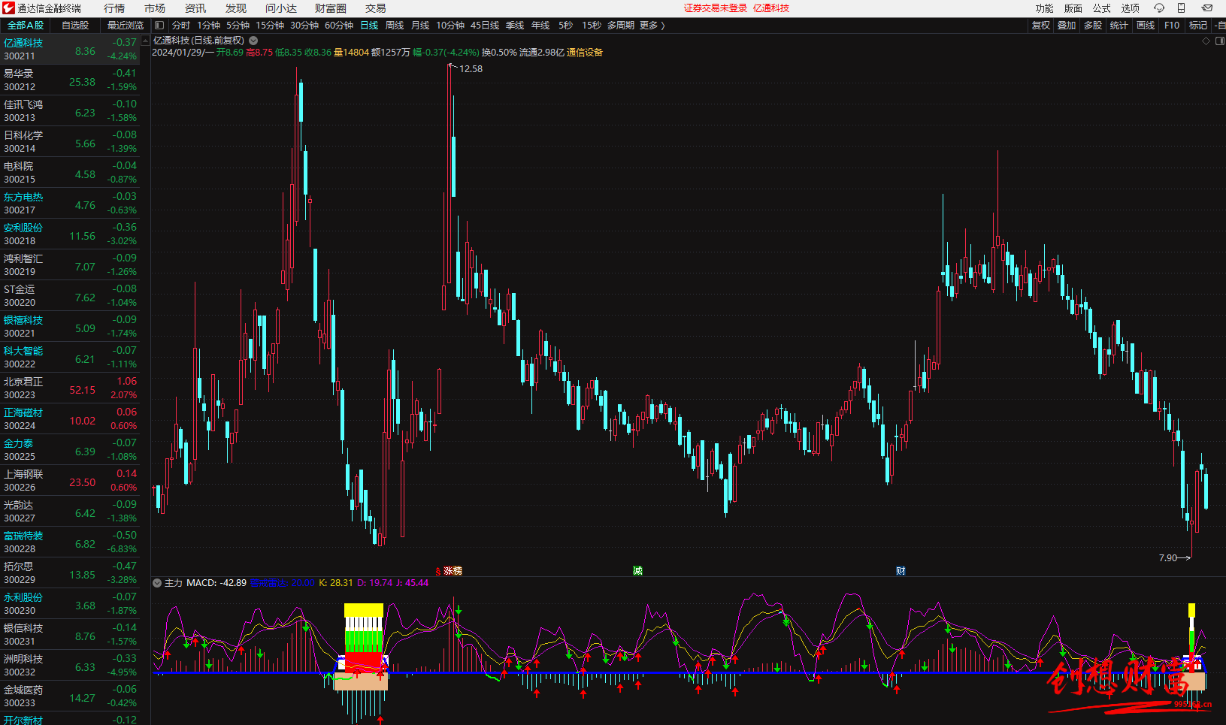1226x725 pixels.
Task: Select the 15分钟 period
Action: click(x=270, y=26)
